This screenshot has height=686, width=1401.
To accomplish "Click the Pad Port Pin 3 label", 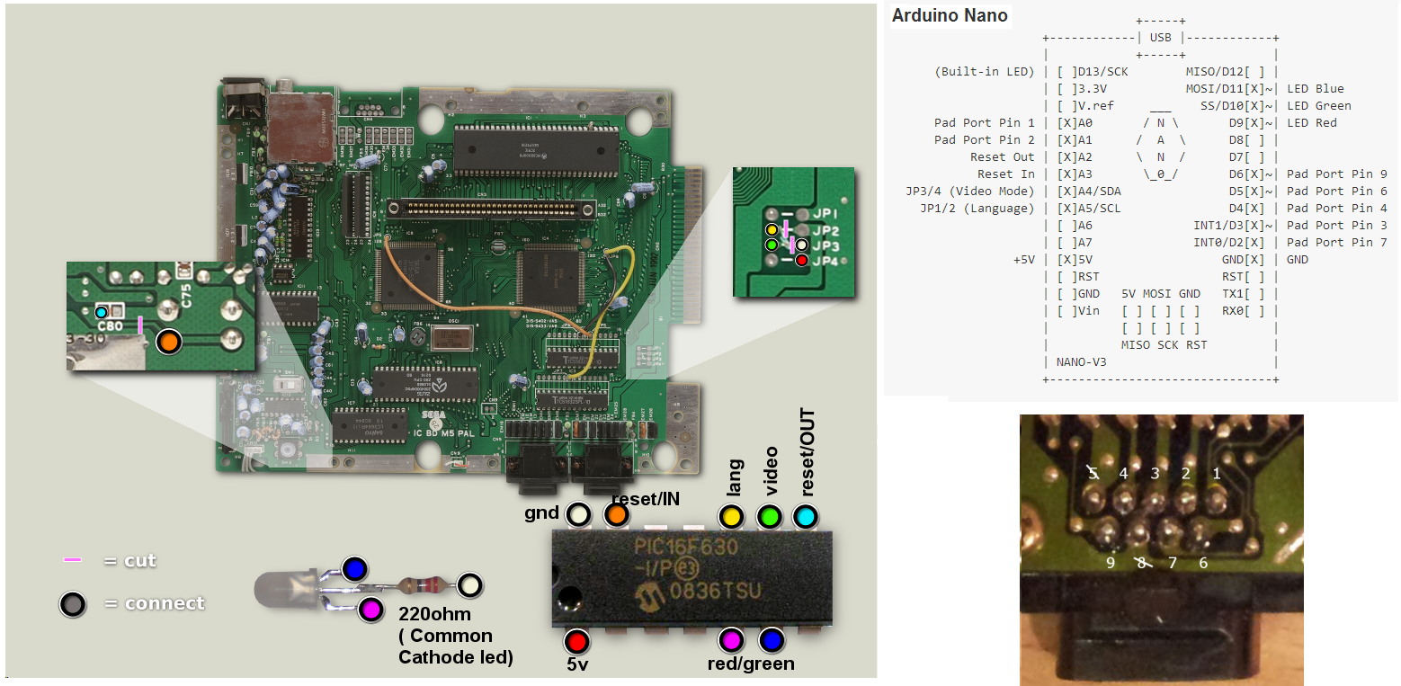I will [1337, 226].
